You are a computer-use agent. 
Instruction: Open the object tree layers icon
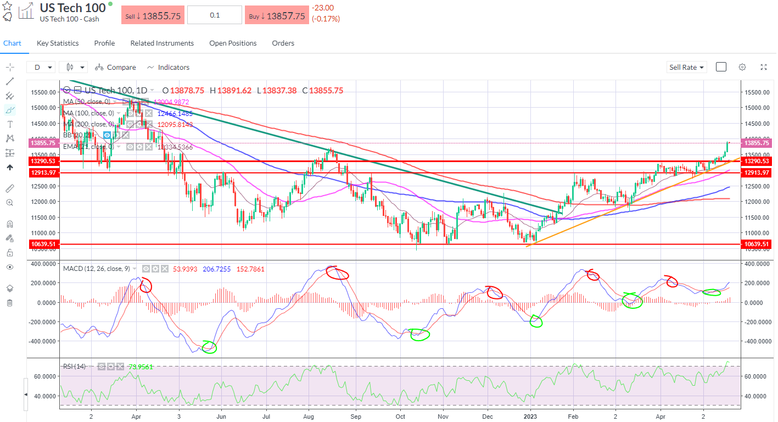pyautogui.click(x=9, y=288)
